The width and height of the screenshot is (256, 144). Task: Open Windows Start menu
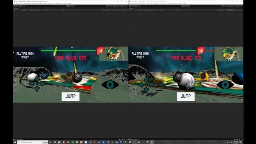(x=15, y=142)
